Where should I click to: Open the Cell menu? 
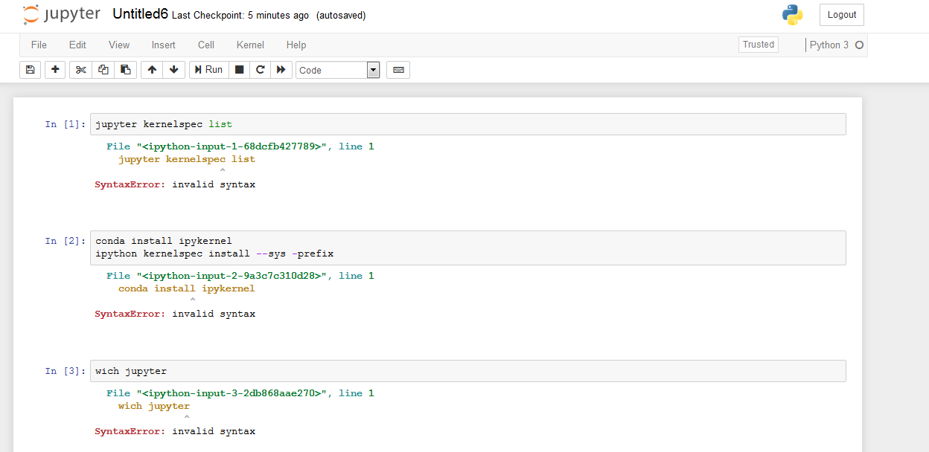click(x=205, y=45)
